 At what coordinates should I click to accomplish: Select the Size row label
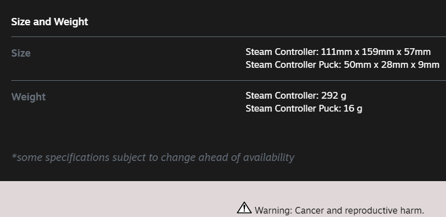point(21,53)
